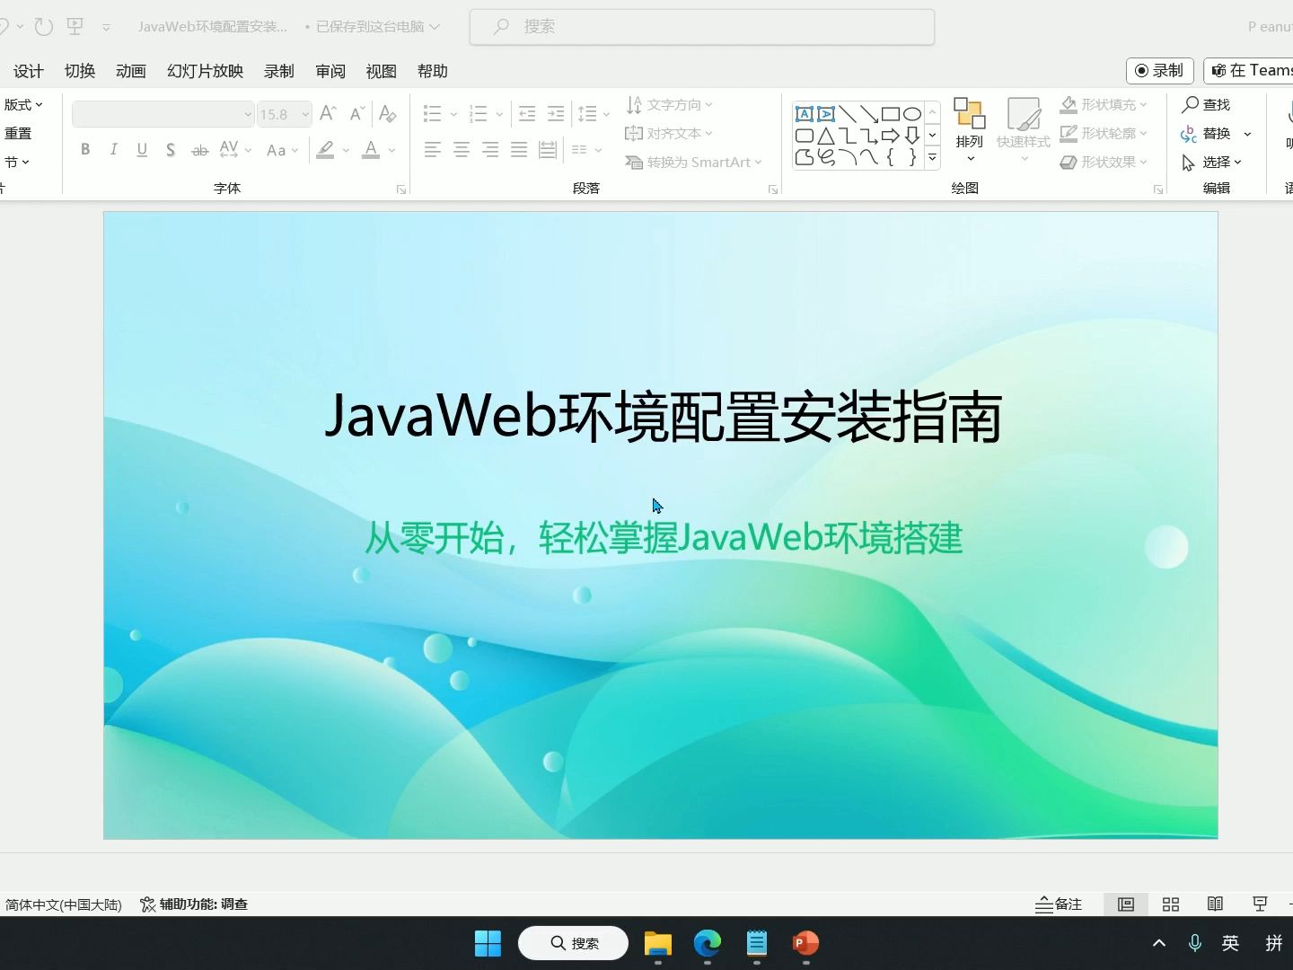The height and width of the screenshot is (970, 1293).
Task: Click the distributed alignment icon
Action: click(x=548, y=150)
